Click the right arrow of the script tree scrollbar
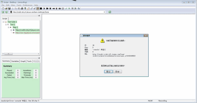This screenshot has width=197, height=103. click(39, 54)
